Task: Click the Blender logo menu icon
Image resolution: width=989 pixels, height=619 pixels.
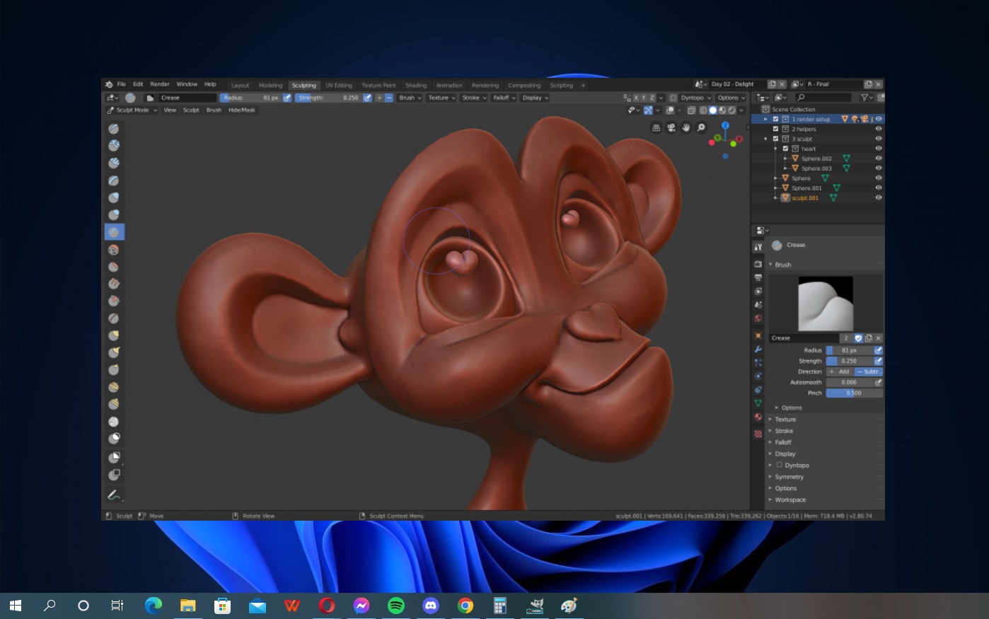Action: click(x=109, y=84)
